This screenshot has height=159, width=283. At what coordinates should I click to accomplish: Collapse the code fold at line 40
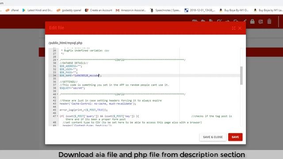click(57, 94)
